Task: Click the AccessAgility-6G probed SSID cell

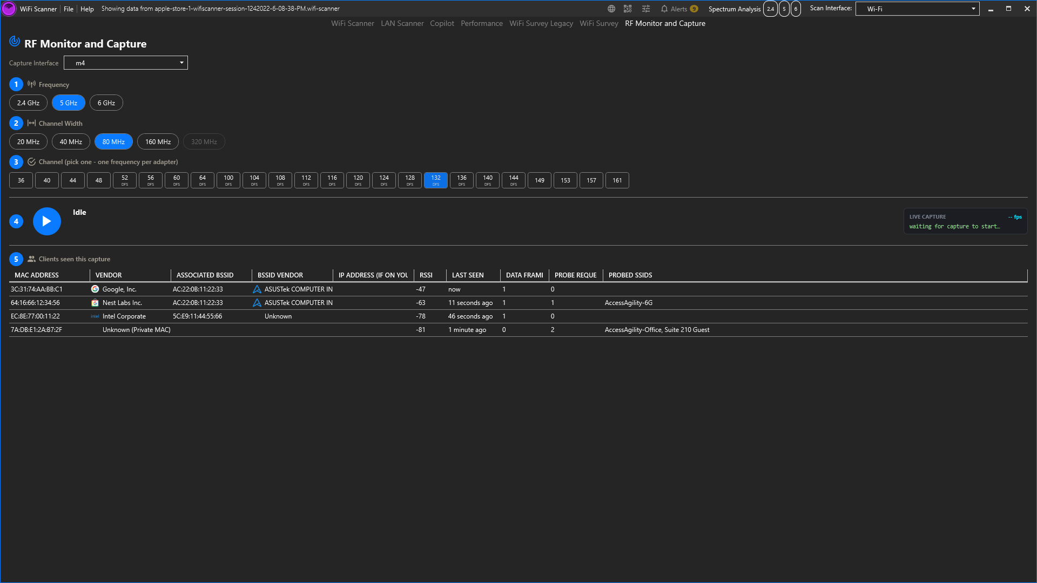Action: [x=629, y=303]
